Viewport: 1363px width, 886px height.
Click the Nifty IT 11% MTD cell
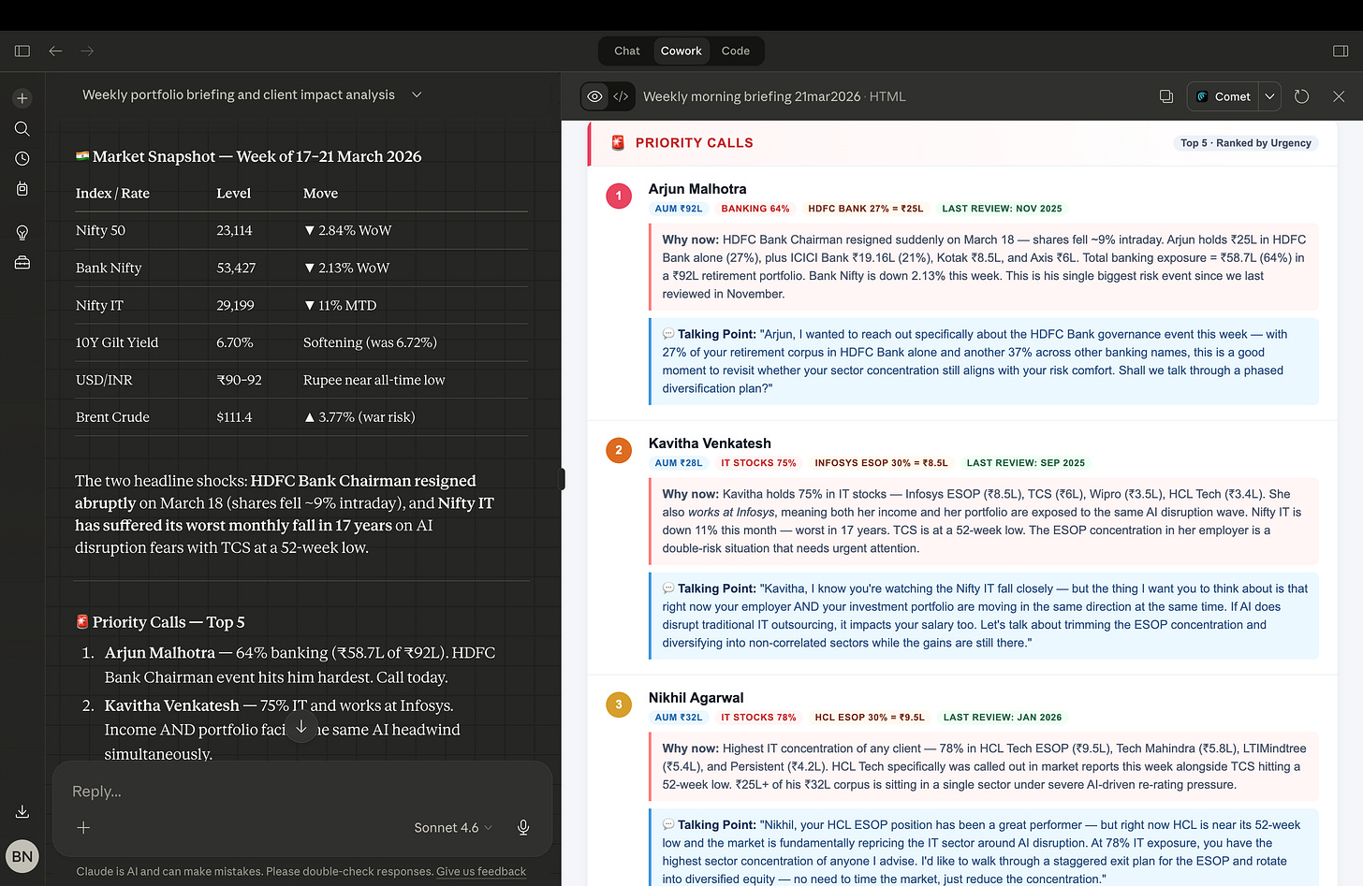(x=340, y=305)
